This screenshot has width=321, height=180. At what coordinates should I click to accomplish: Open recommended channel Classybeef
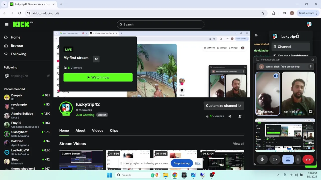point(27,134)
